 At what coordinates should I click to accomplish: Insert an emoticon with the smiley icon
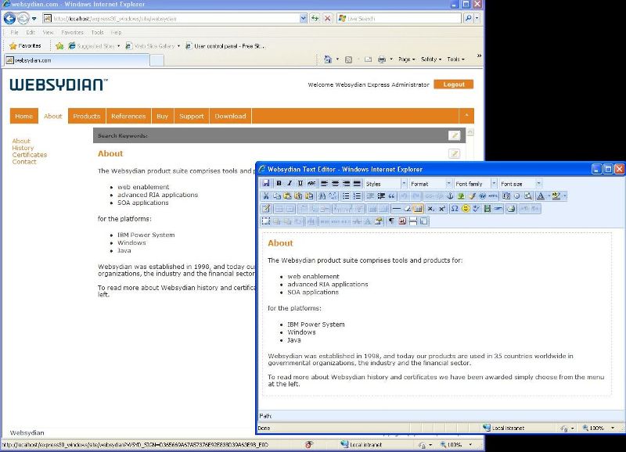[x=466, y=209]
